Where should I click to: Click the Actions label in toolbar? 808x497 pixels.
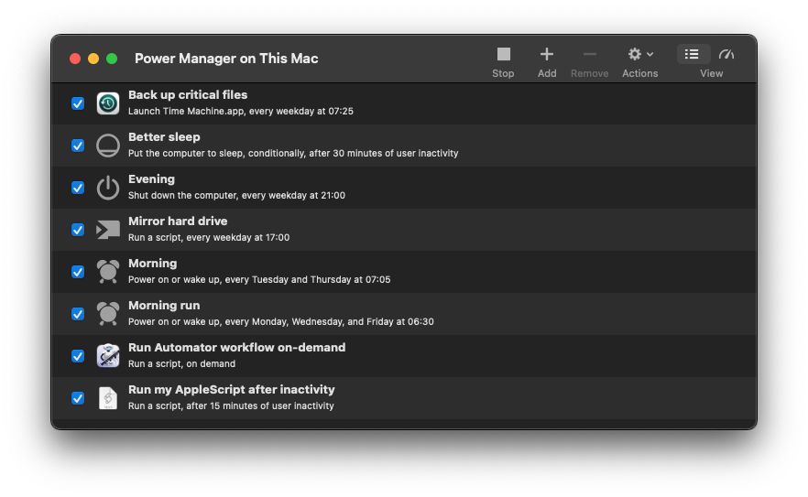640,73
